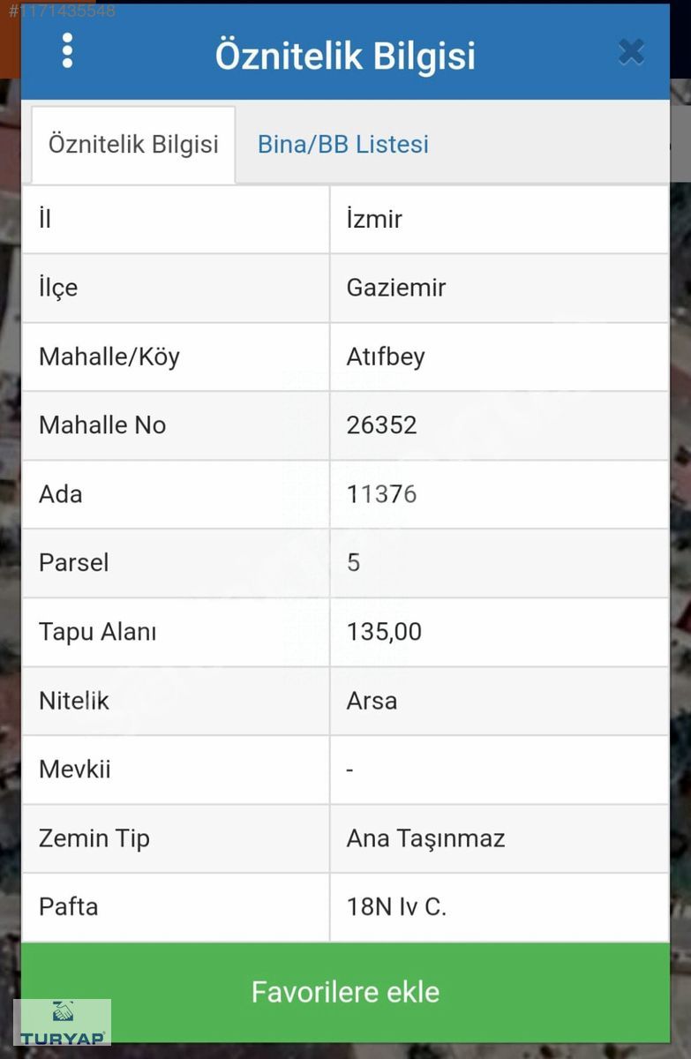Click the Öznitelik Bilgisi header title
The height and width of the screenshot is (1059, 691).
[x=345, y=56]
